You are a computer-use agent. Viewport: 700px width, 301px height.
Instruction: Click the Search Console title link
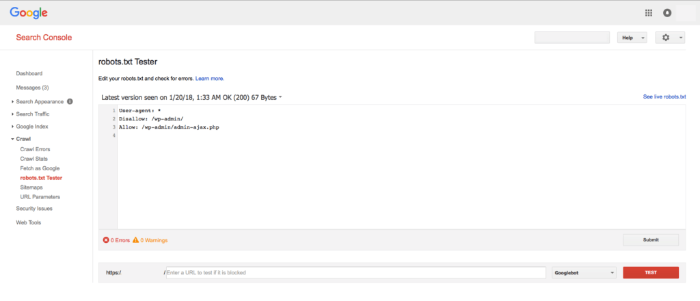[x=44, y=38]
